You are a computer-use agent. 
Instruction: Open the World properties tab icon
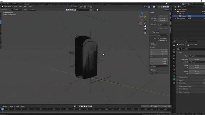(x=174, y=62)
